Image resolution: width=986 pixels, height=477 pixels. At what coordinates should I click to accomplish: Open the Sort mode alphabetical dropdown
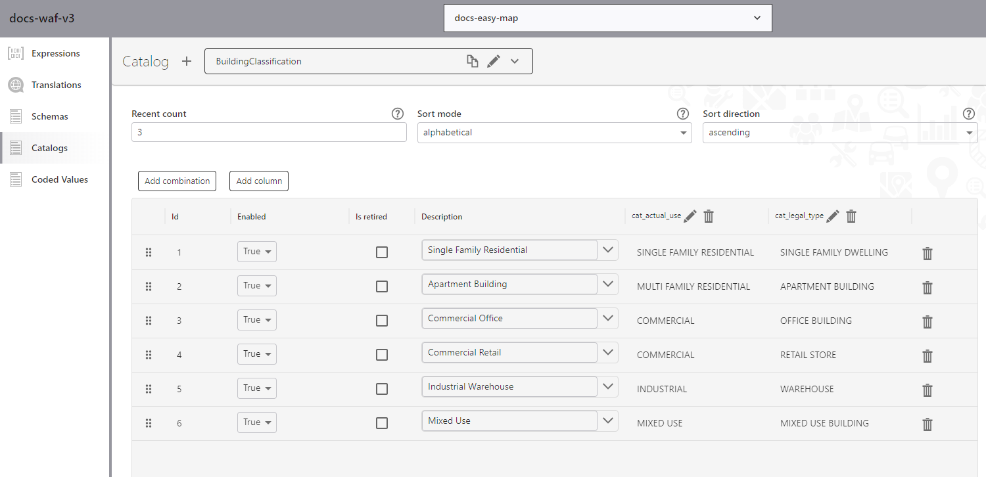(x=554, y=133)
